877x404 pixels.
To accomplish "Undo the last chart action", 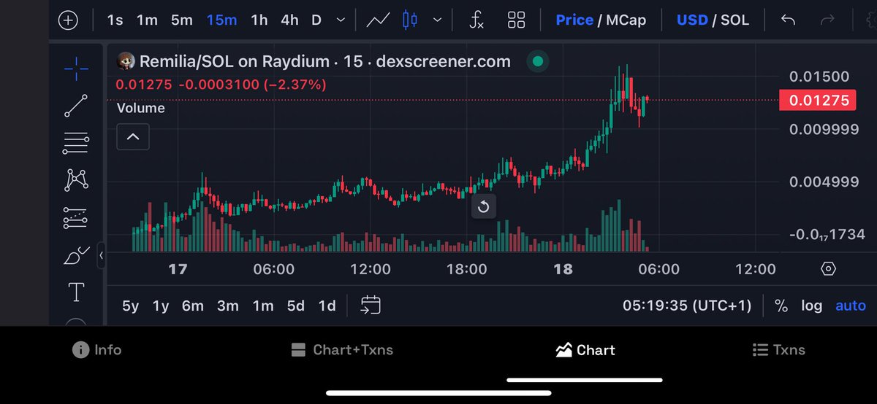I will point(788,20).
